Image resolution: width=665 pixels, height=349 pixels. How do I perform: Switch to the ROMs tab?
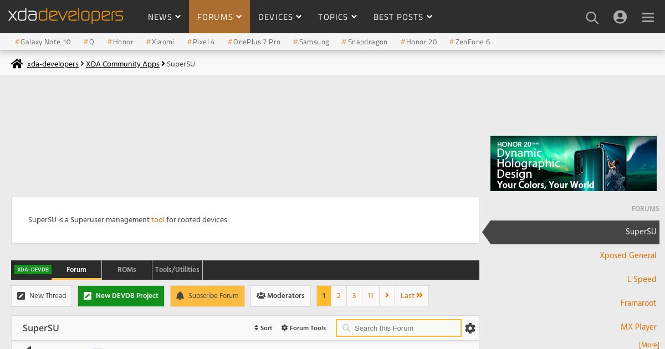[127, 270]
